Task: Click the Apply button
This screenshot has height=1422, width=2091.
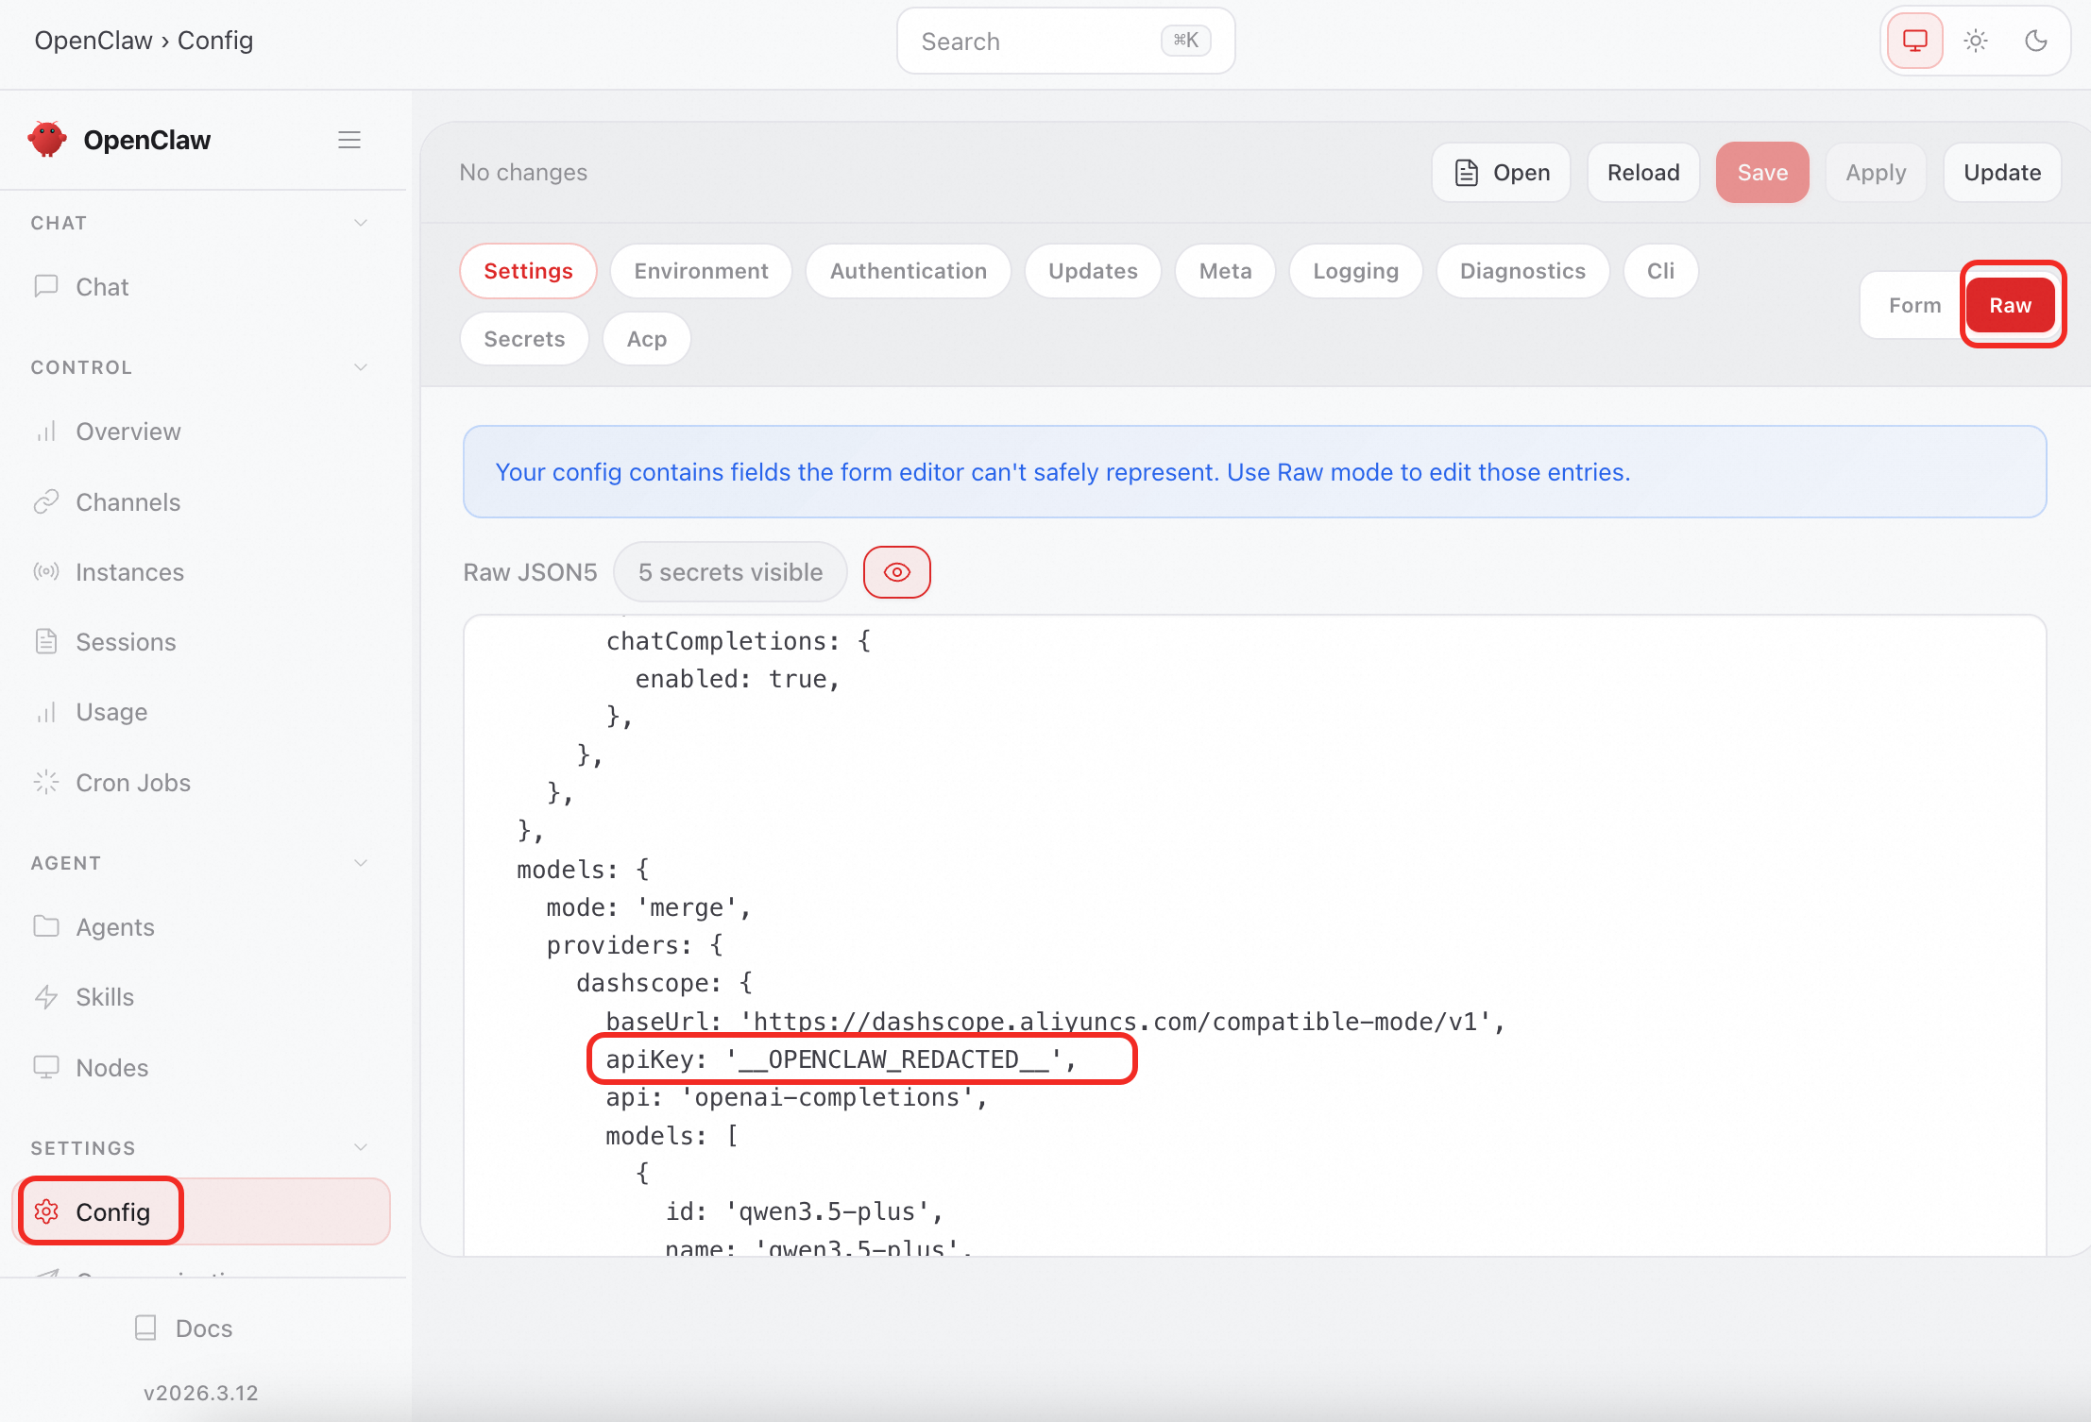Action: 1876,173
